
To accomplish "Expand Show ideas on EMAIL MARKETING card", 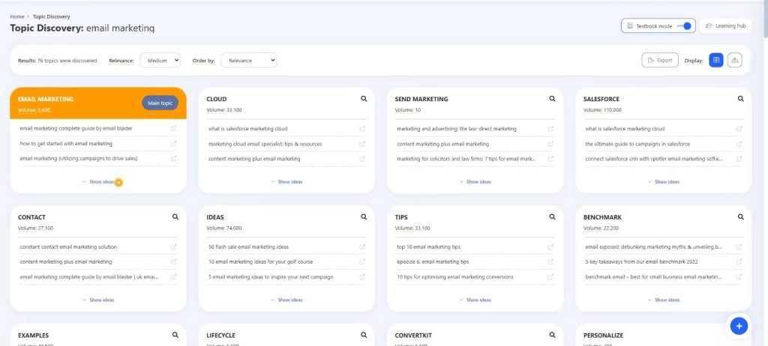I will [x=98, y=181].
